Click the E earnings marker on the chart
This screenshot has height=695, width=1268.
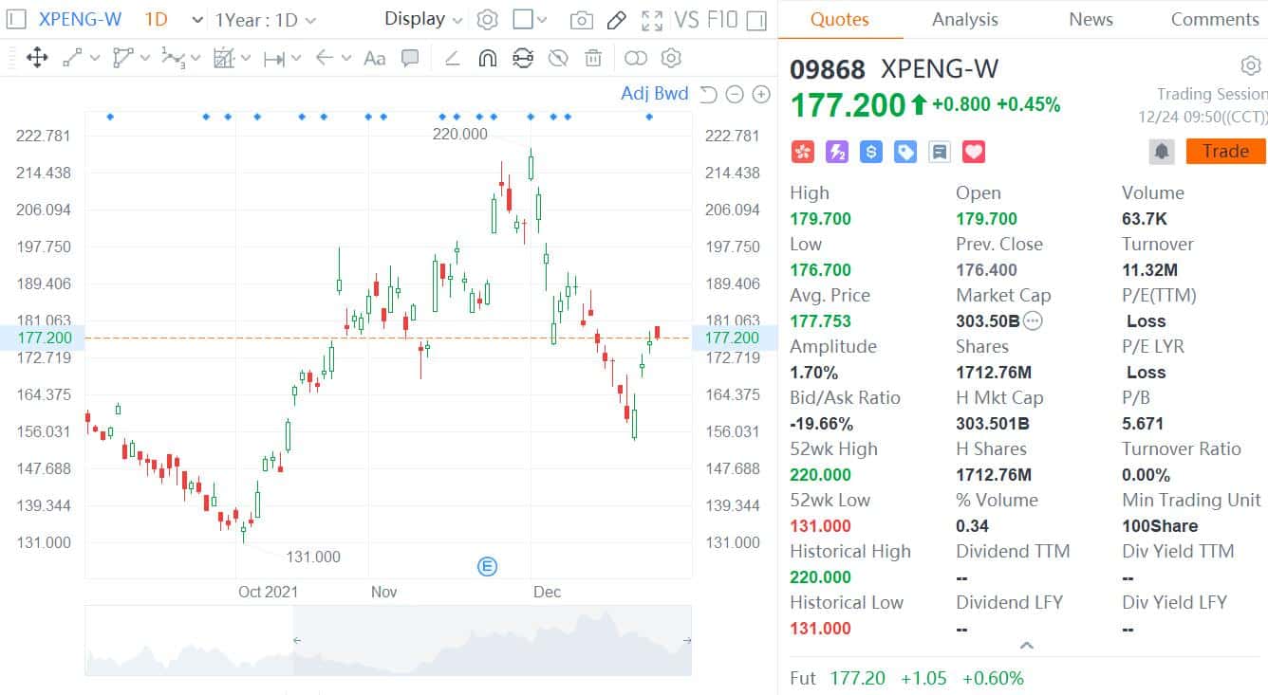(487, 566)
